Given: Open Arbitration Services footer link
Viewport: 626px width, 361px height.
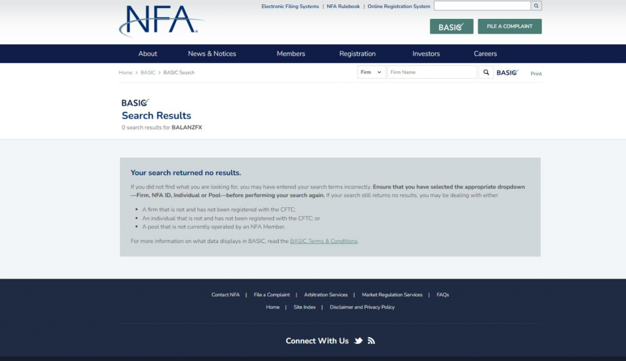Looking at the screenshot, I should (326, 295).
